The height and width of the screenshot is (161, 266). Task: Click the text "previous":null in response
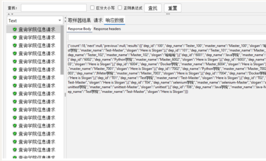point(115,46)
